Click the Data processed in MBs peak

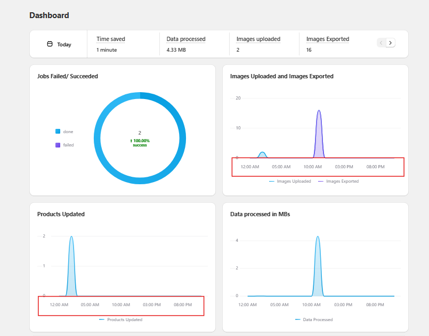[318, 256]
